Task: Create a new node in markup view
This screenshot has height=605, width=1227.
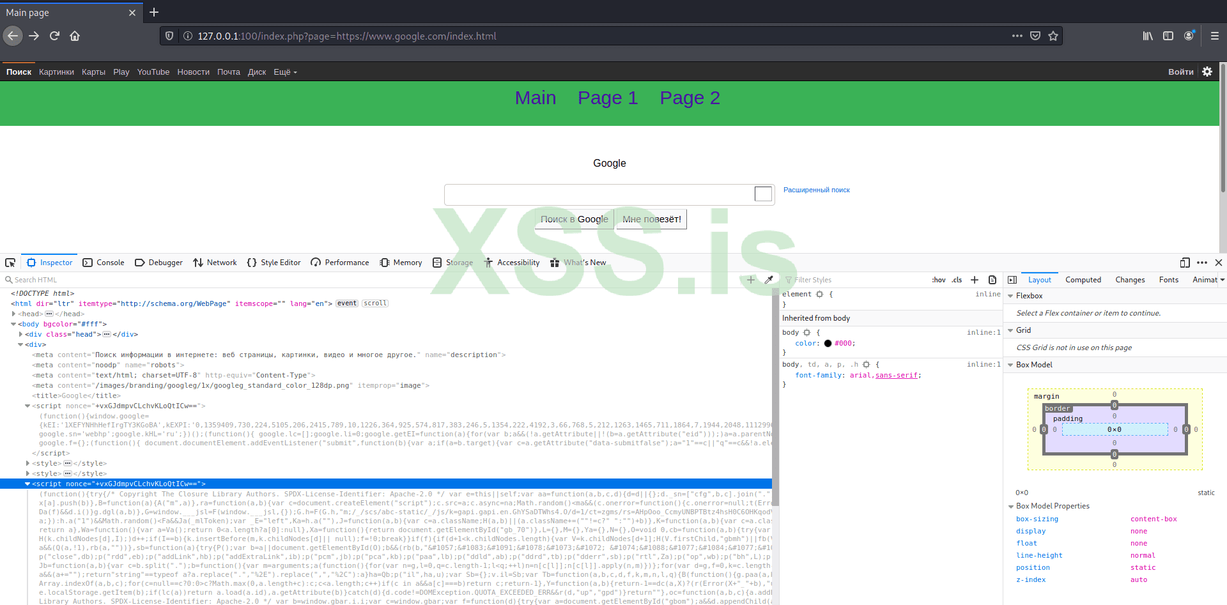Action: coord(751,280)
